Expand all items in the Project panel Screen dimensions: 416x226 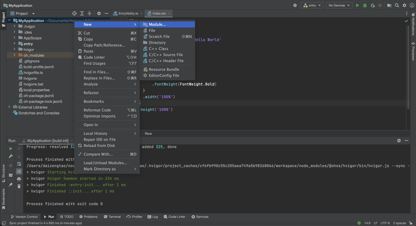tap(82, 13)
